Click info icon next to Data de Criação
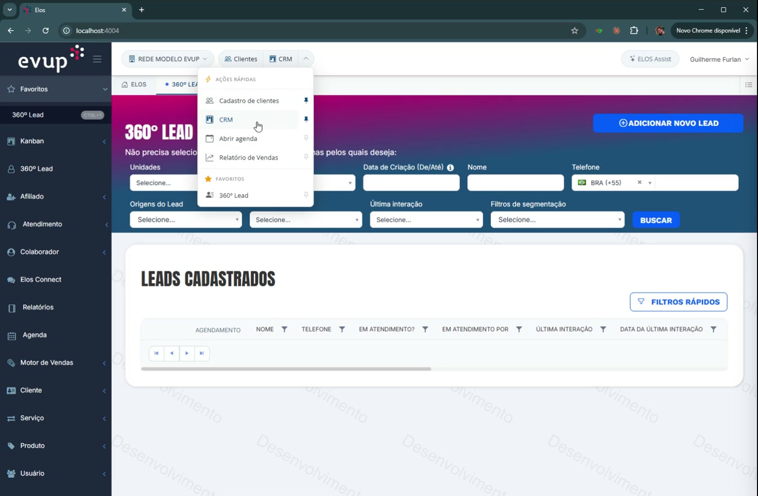Image resolution: width=758 pixels, height=496 pixels. (450, 168)
